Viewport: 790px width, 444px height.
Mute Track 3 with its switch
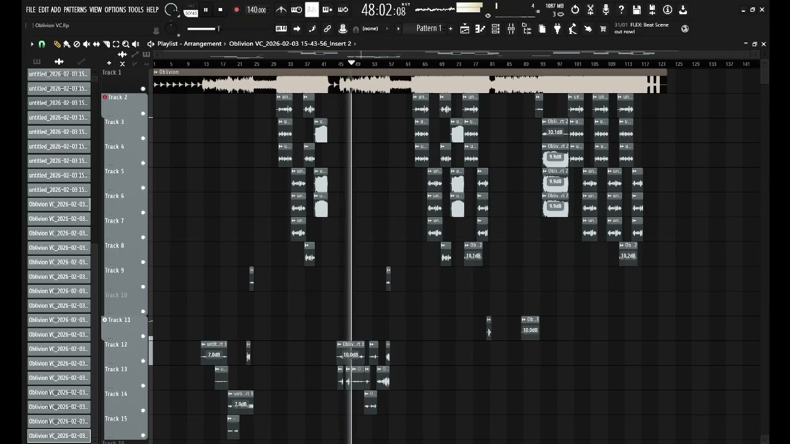[x=143, y=138]
